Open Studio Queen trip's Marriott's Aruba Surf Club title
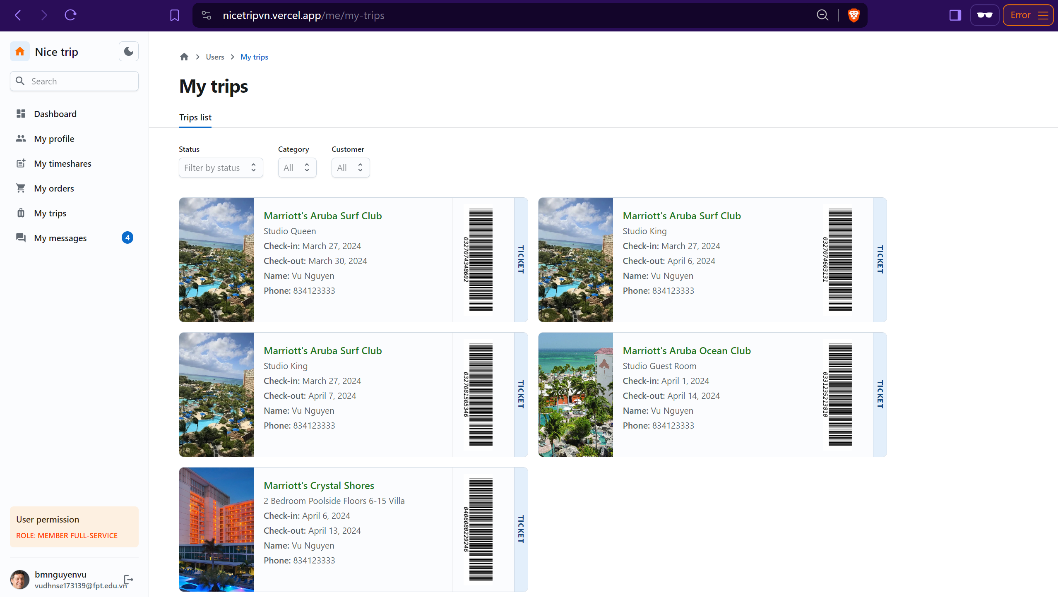Image resolution: width=1058 pixels, height=597 pixels. click(x=322, y=216)
